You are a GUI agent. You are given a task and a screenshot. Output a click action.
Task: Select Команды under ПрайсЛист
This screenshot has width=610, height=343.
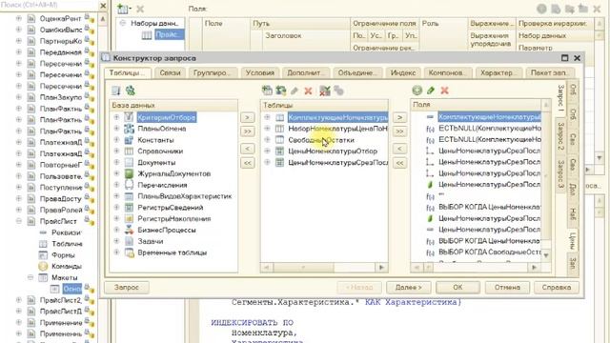coord(67,267)
